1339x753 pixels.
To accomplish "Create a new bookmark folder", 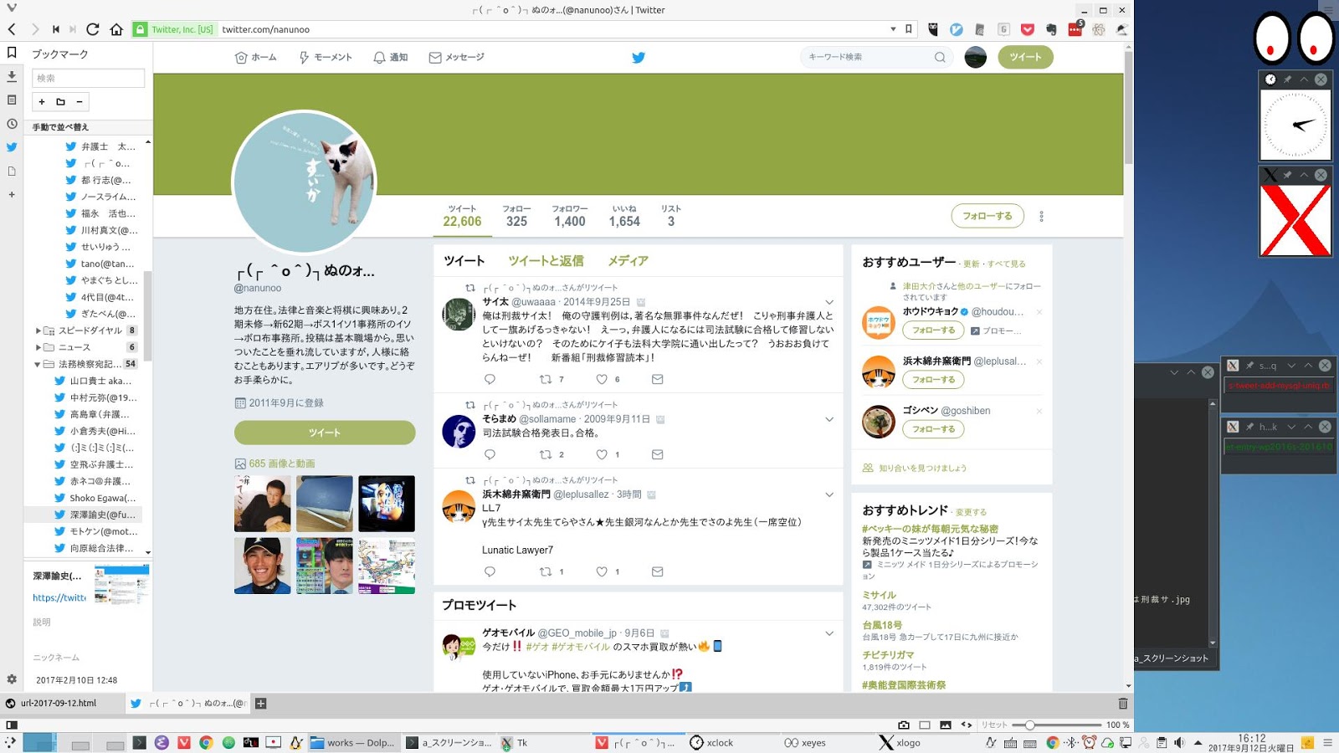I will coord(60,102).
